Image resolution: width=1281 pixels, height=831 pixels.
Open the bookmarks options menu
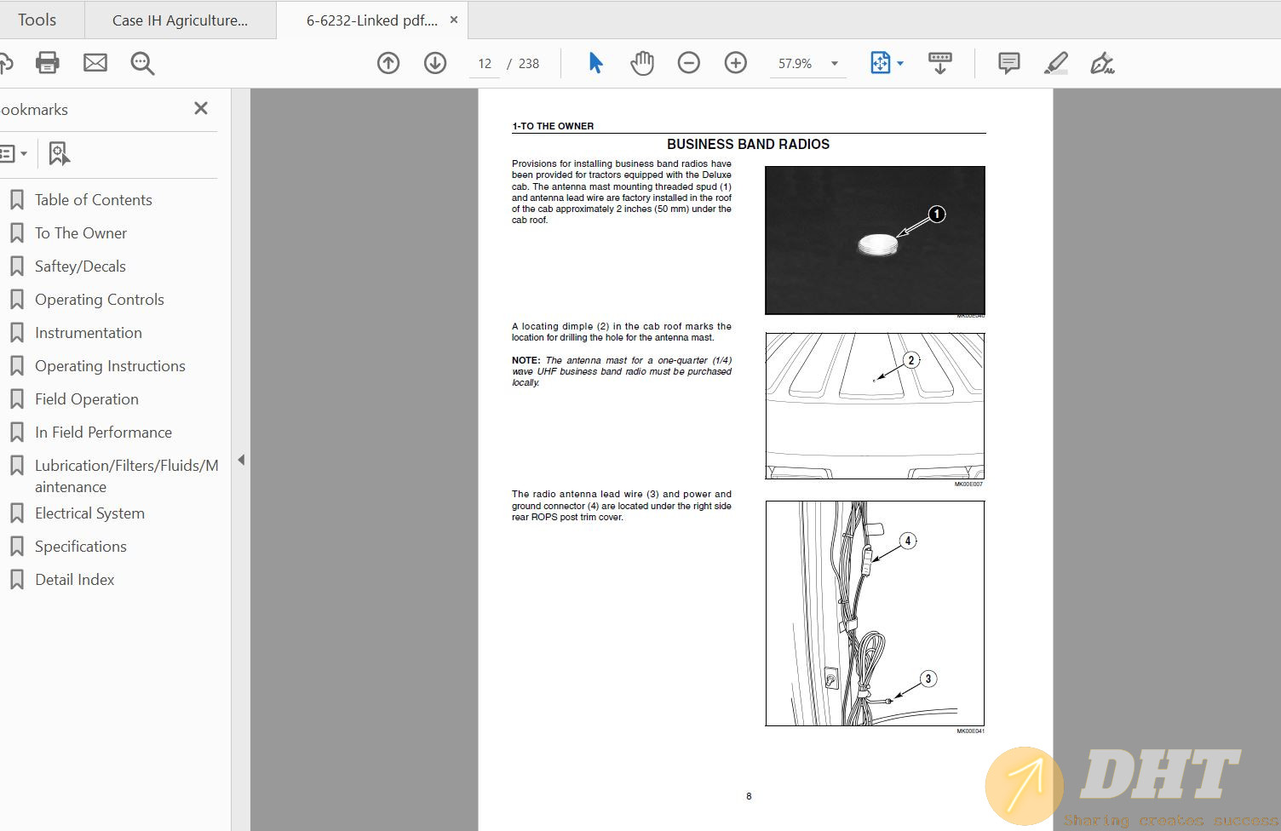point(14,154)
